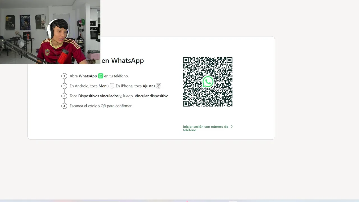Open 'Iniciar sesión con número de teléfono' link
The image size is (359, 202).
pyautogui.click(x=206, y=128)
